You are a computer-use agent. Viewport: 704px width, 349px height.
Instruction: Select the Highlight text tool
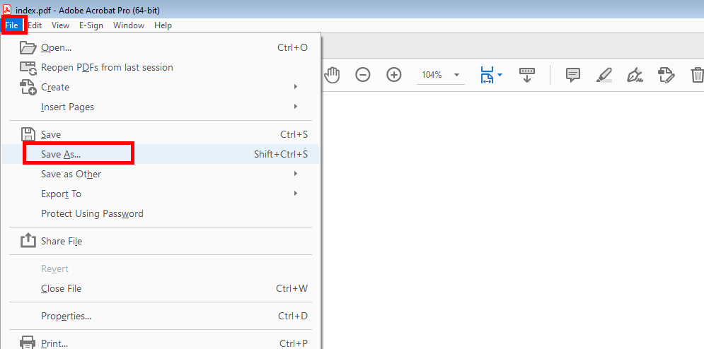(x=604, y=75)
